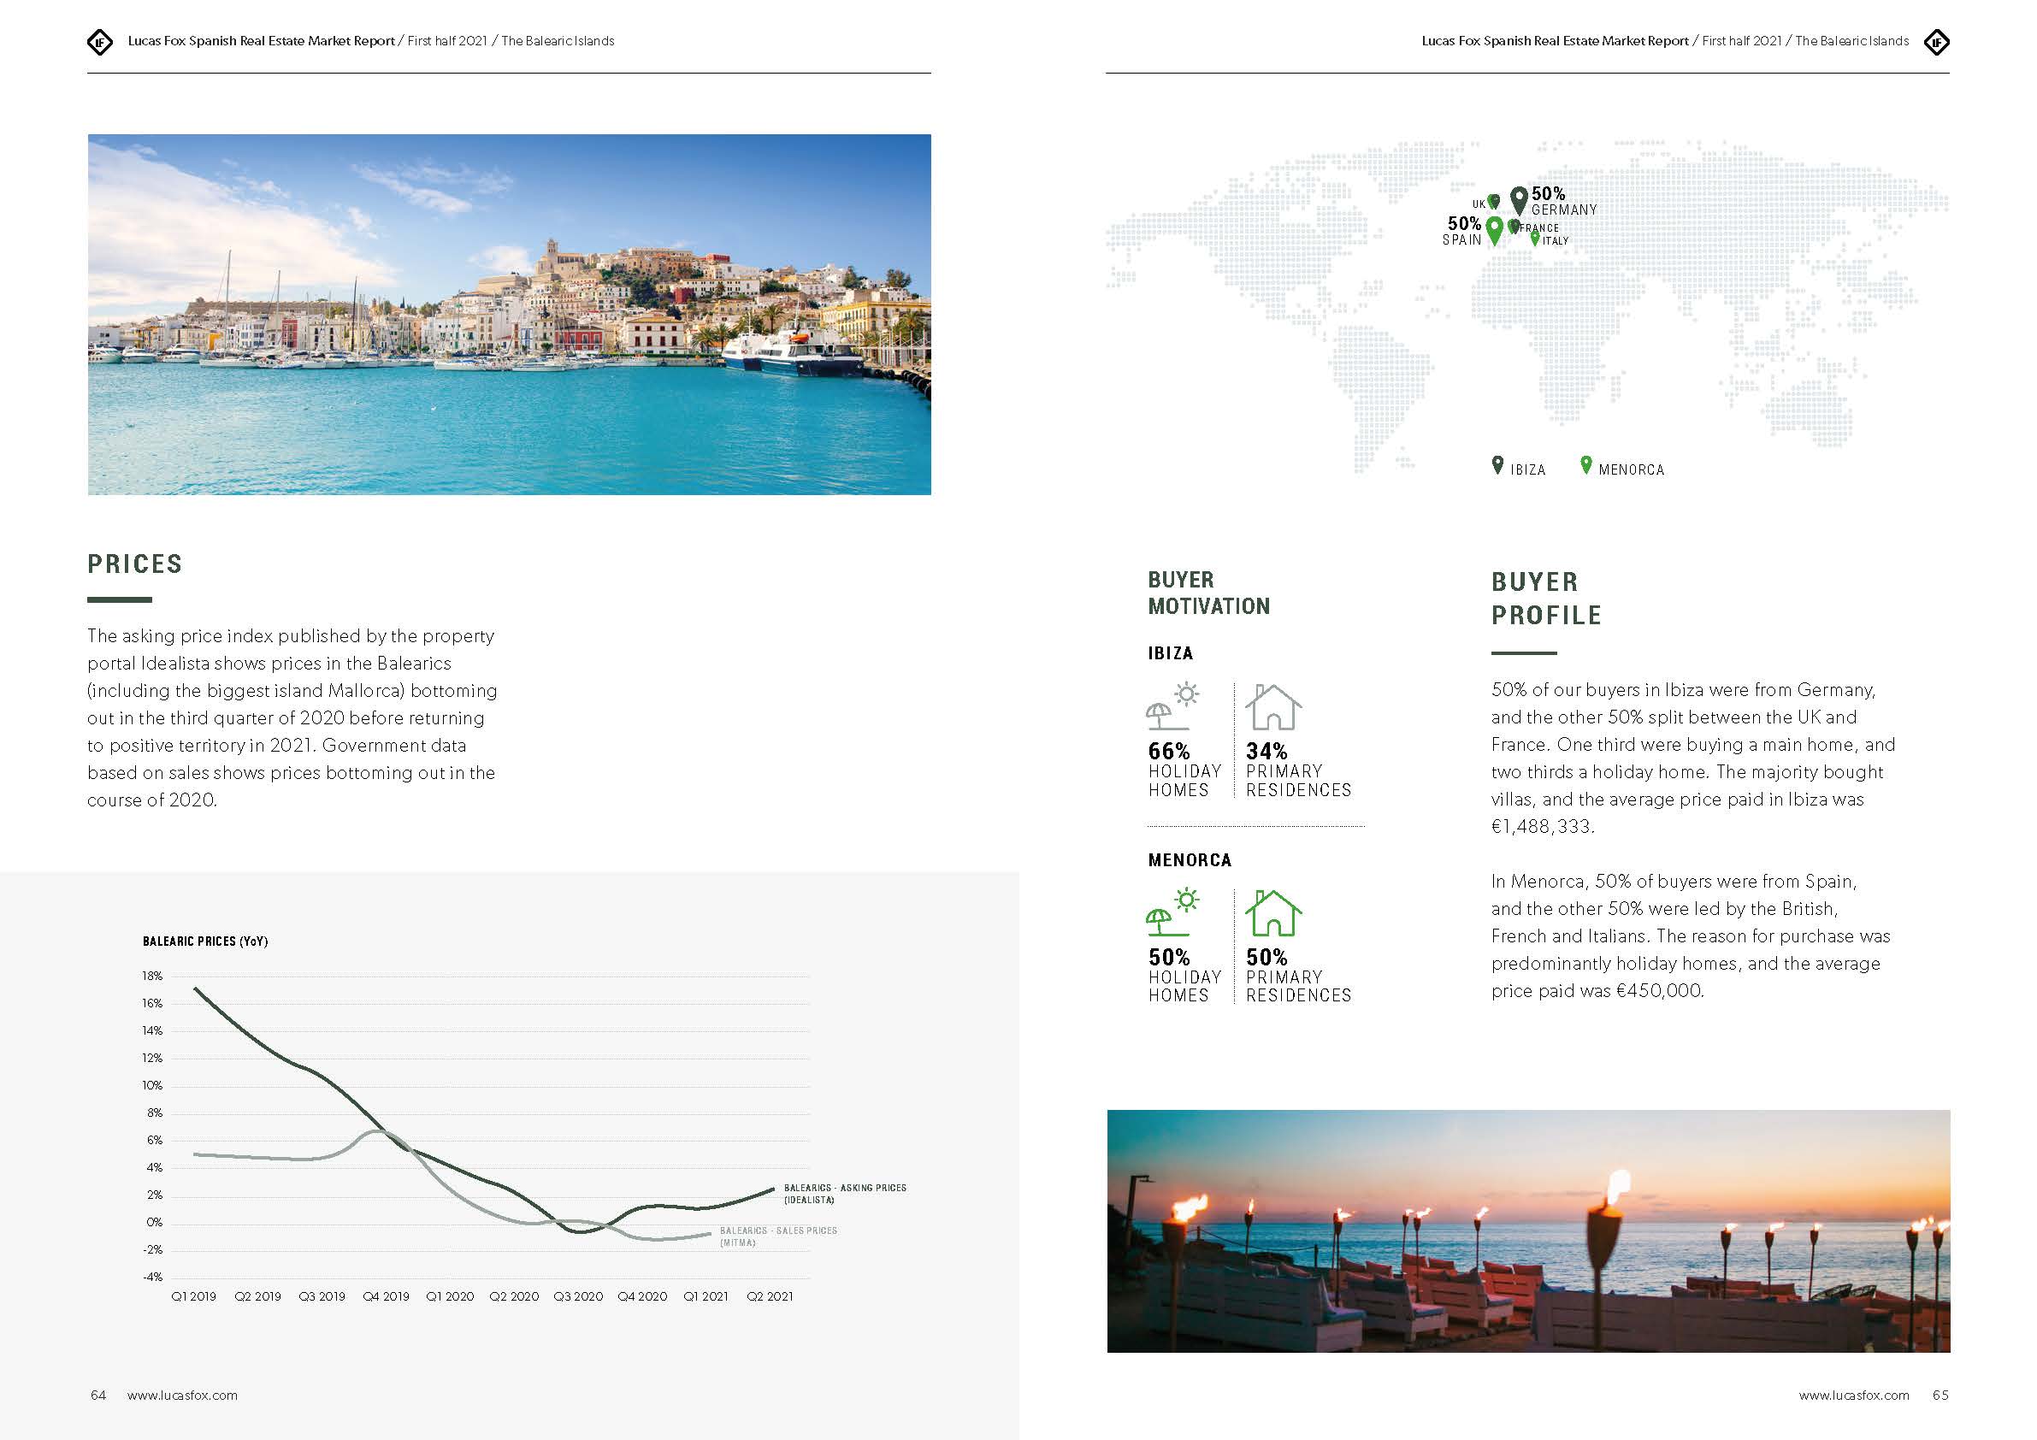This screenshot has width=2037, height=1440.
Task: Click the PRICES heading
Action: click(135, 564)
